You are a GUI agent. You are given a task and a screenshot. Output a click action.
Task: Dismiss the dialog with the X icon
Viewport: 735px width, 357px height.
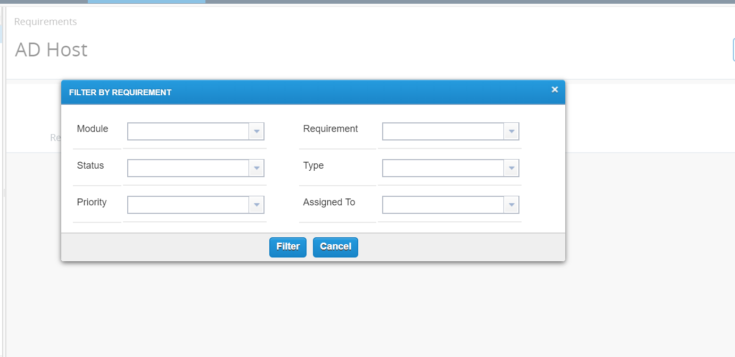554,89
